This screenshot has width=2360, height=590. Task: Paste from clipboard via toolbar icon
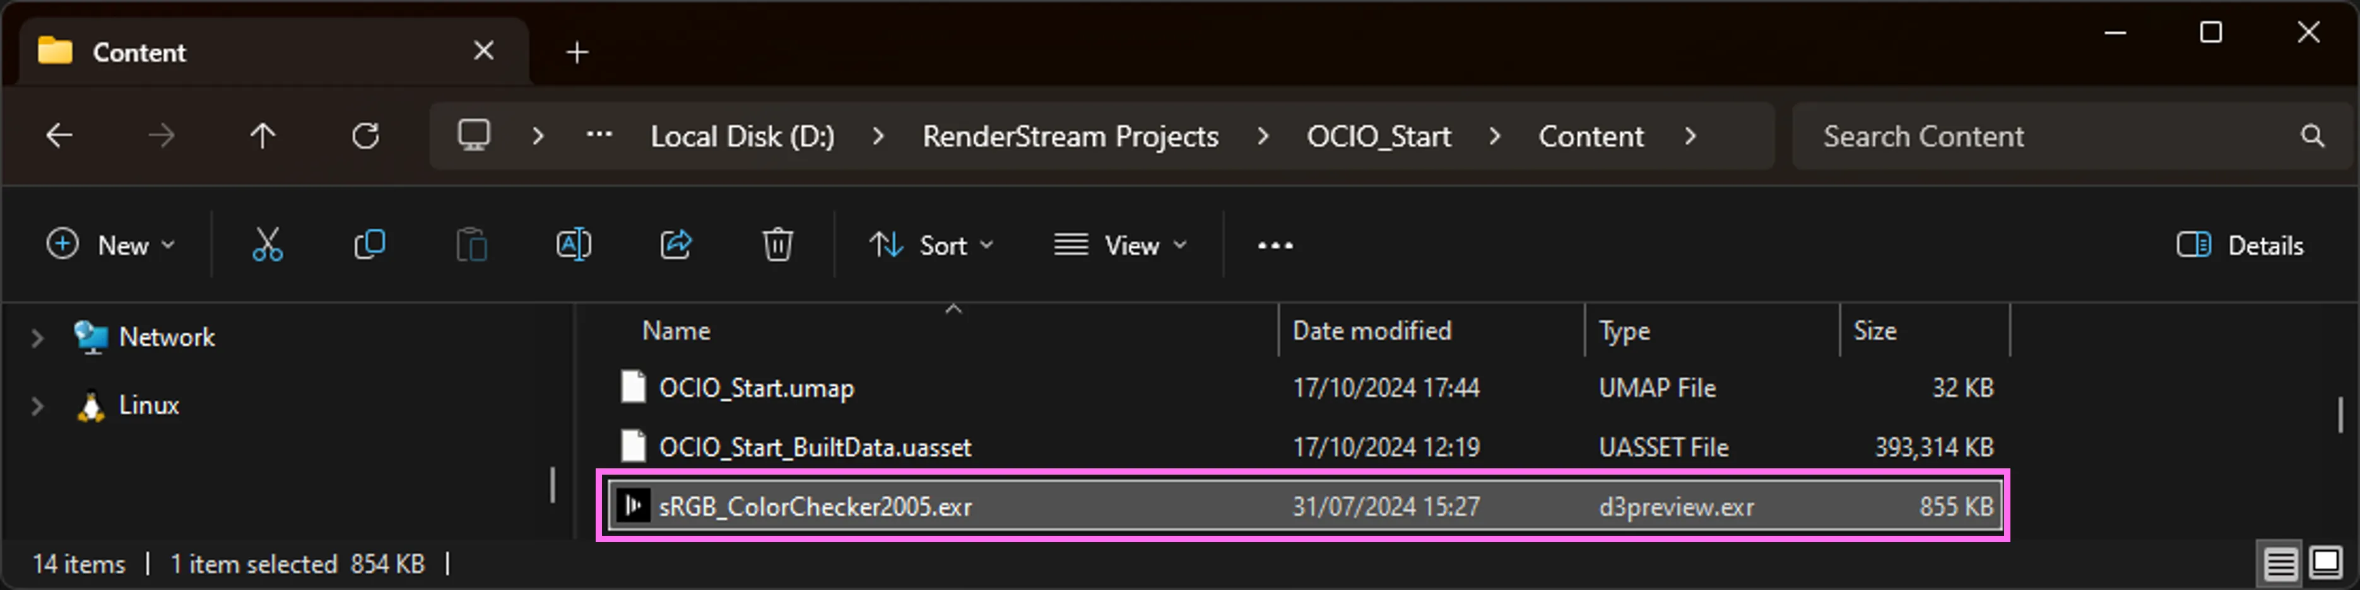pyautogui.click(x=472, y=244)
